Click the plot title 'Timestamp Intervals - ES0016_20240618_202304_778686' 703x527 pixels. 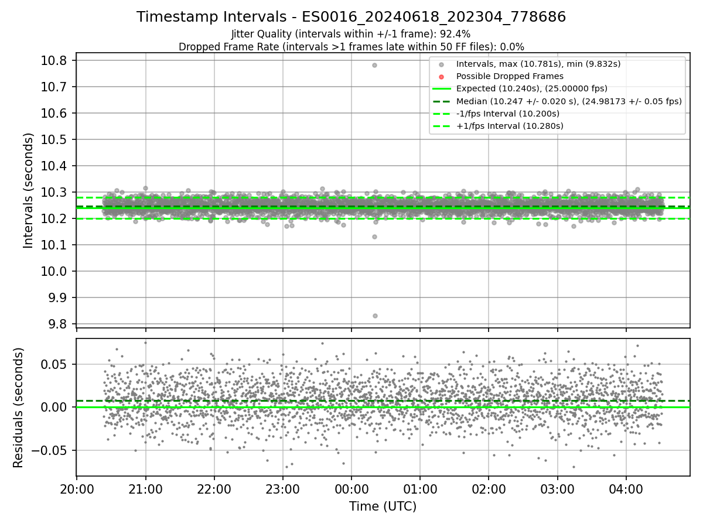(x=351, y=17)
